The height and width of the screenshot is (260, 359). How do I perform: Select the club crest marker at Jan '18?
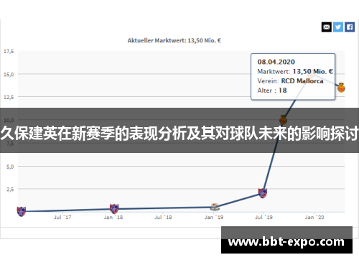pyautogui.click(x=114, y=209)
